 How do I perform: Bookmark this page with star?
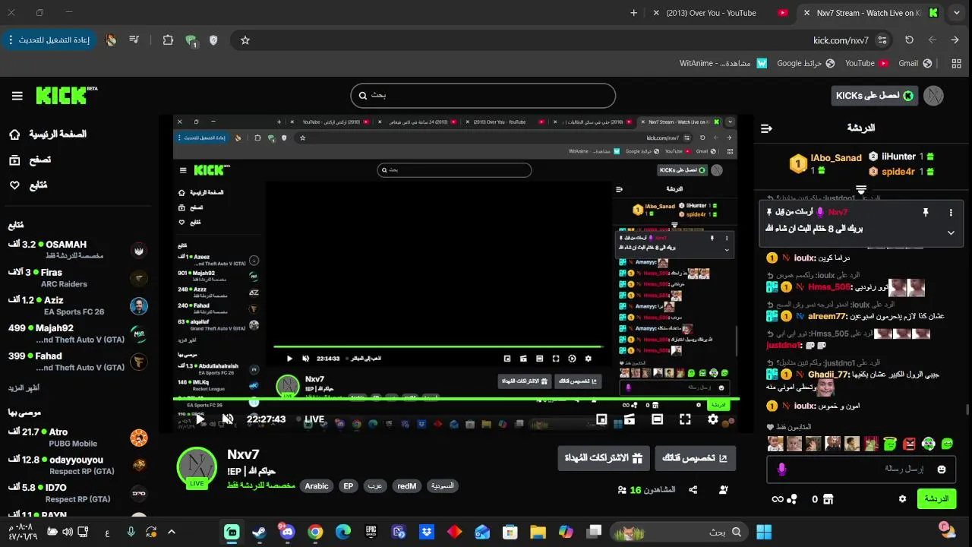pos(245,40)
